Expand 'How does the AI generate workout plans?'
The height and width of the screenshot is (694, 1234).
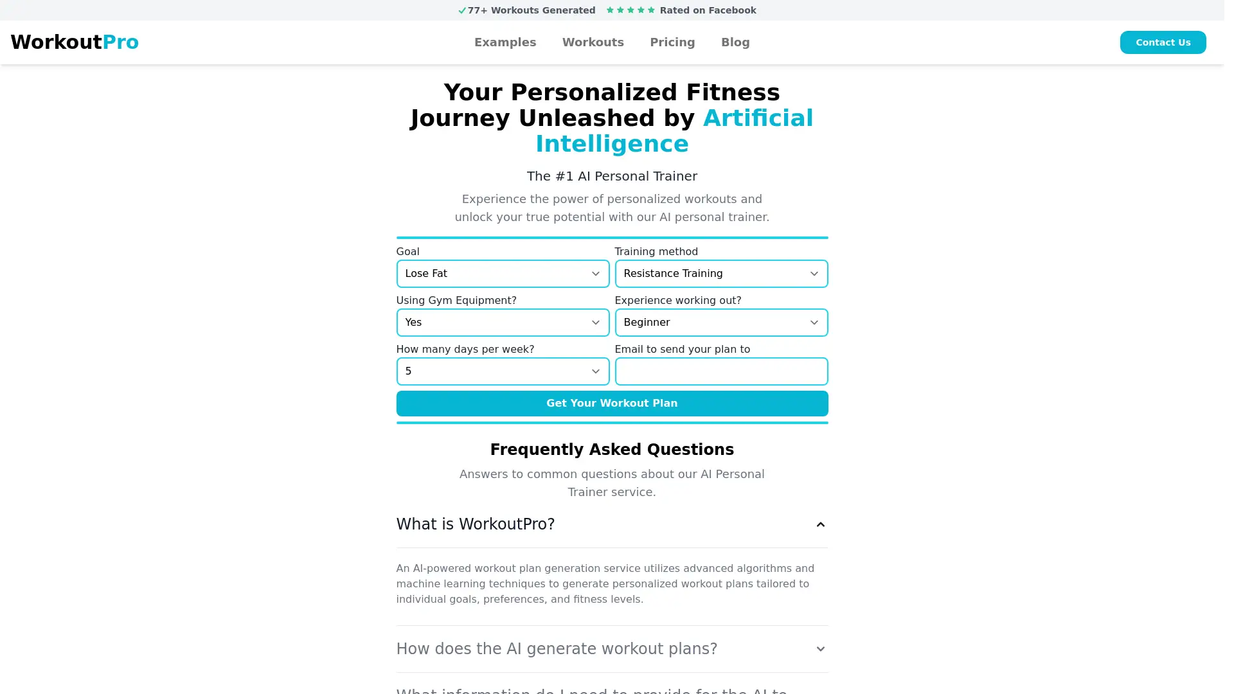[x=612, y=649]
